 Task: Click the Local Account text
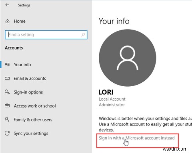click(x=112, y=99)
